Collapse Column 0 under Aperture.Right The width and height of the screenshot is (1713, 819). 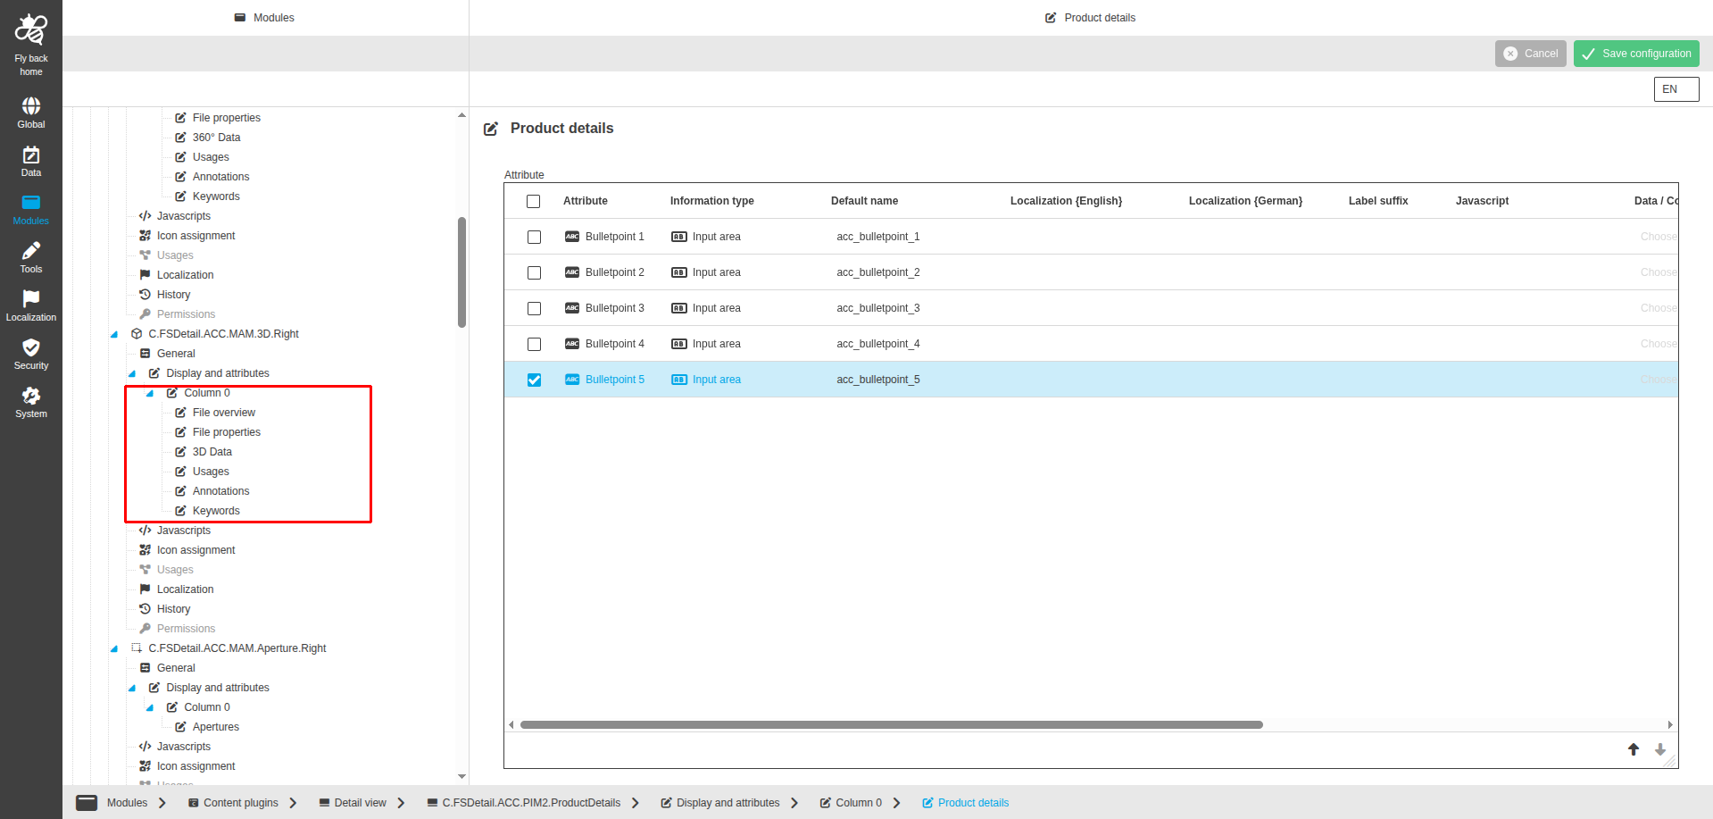(150, 708)
